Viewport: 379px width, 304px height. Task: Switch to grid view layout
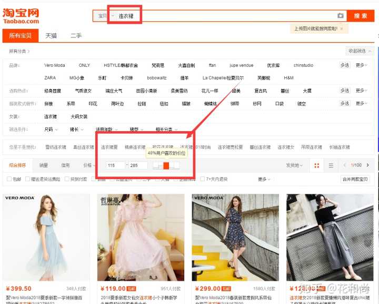[317, 165]
